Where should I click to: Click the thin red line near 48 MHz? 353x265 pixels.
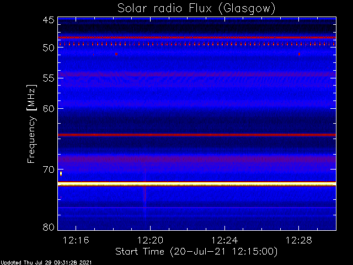click(197, 38)
